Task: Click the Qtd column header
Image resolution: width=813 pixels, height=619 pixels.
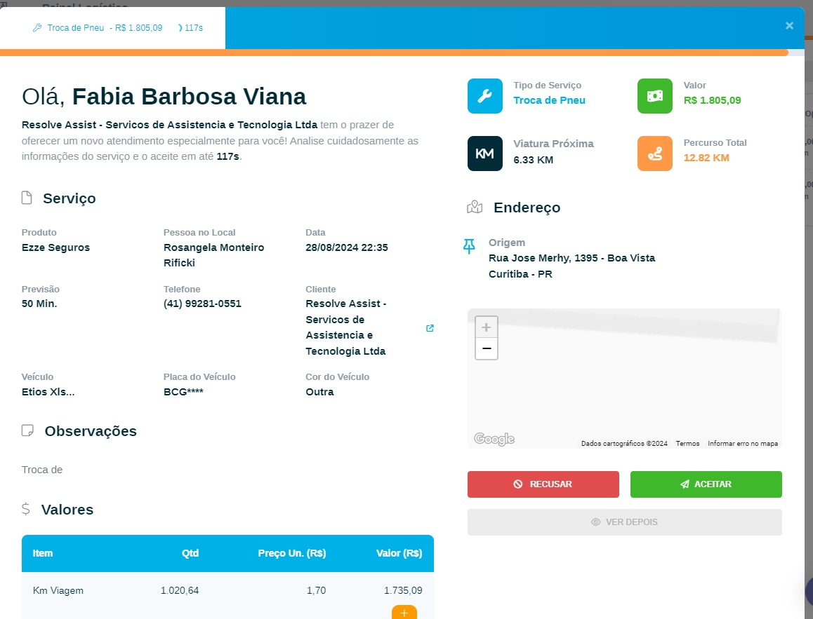Action: point(190,553)
